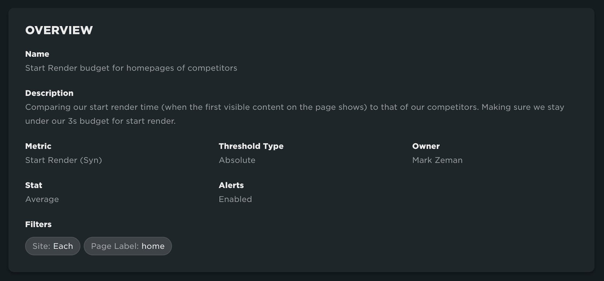
Task: Click 'Making sure we stay' in description
Action: [523, 107]
